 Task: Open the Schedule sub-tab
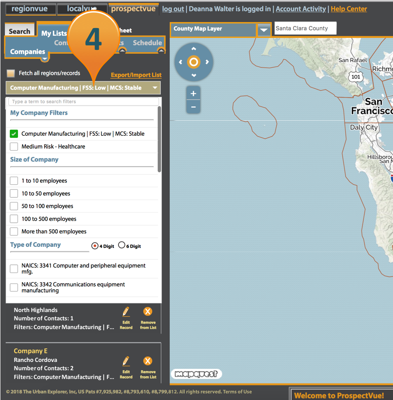click(147, 42)
